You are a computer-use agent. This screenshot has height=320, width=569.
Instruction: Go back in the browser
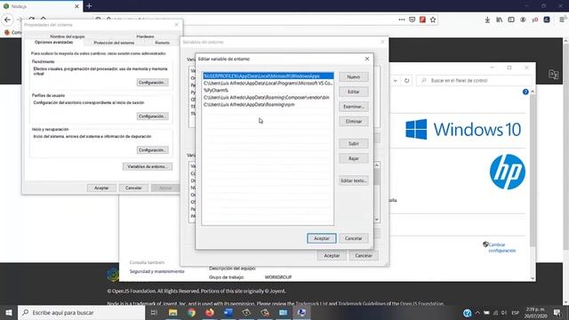click(x=8, y=20)
